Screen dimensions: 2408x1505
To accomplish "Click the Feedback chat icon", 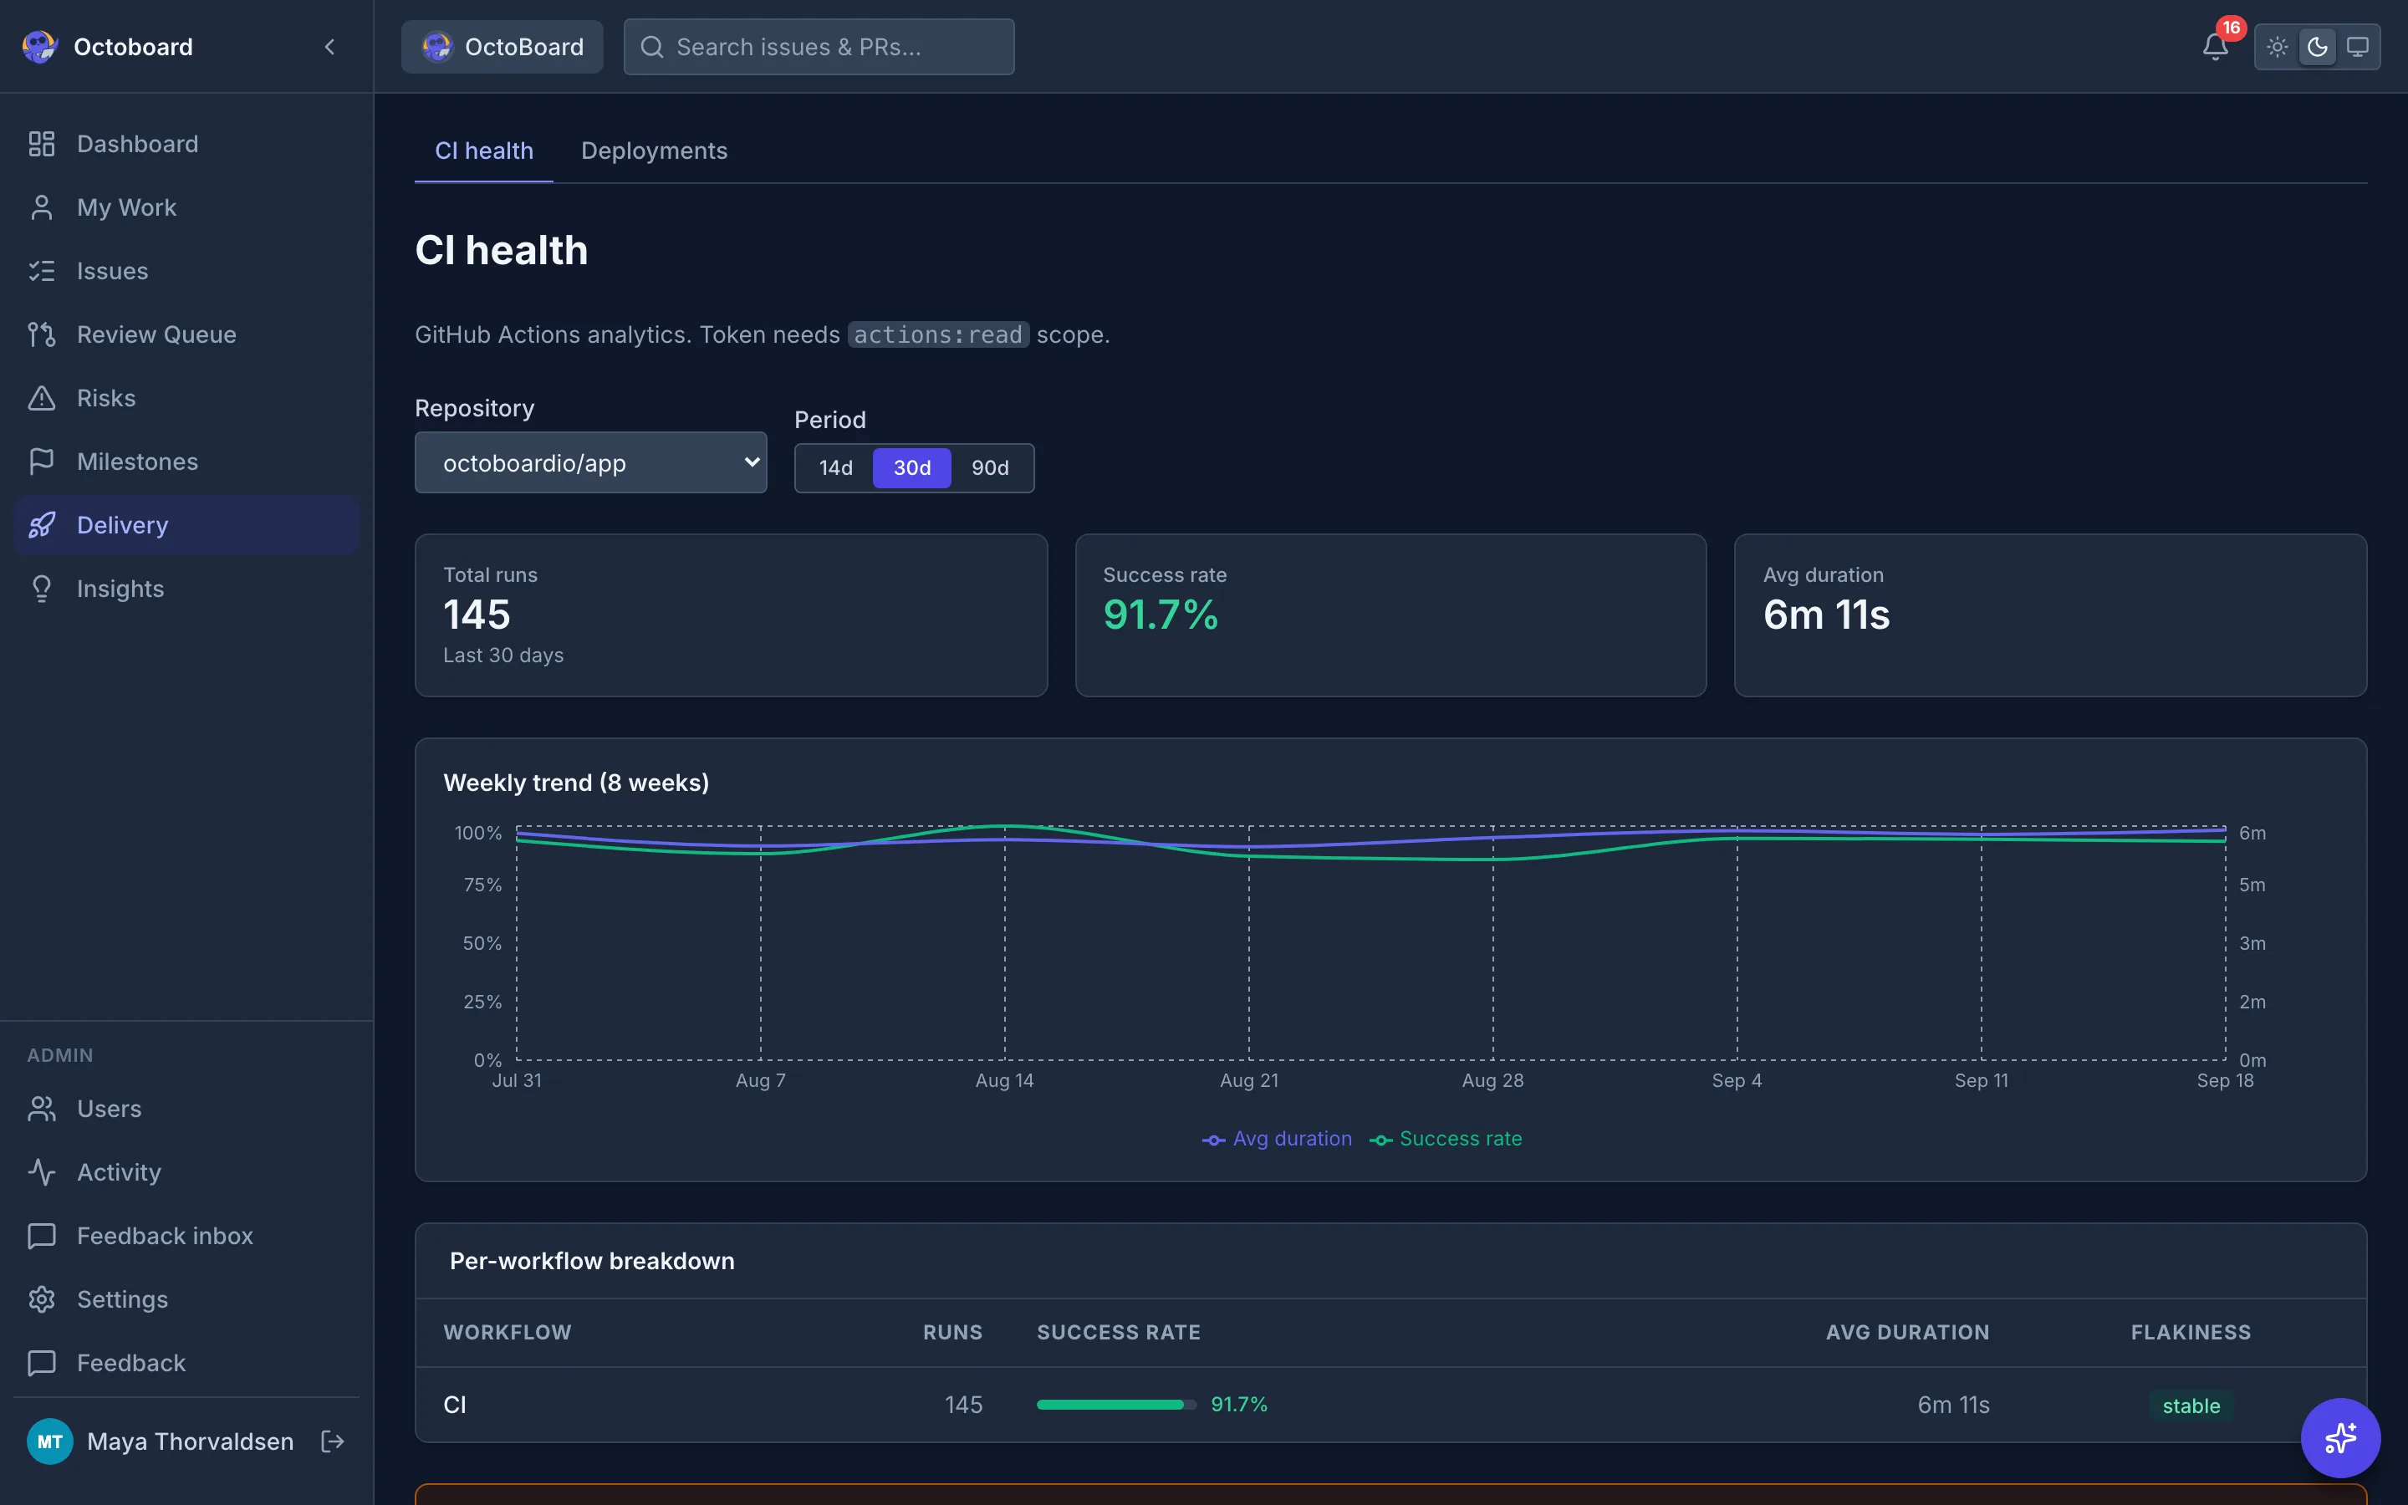I will pos(42,1363).
